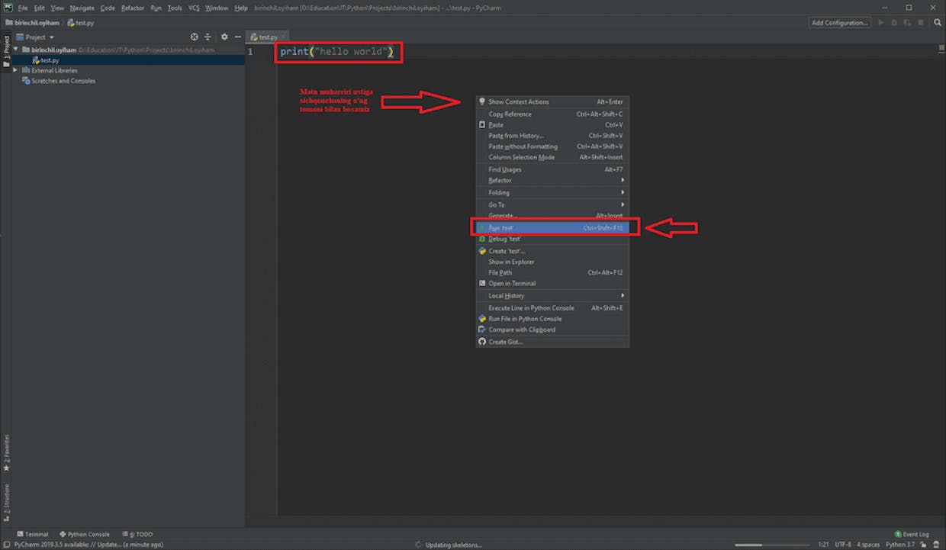This screenshot has width=946, height=550.
Task: Open the Local History submenu
Action: [x=552, y=295]
